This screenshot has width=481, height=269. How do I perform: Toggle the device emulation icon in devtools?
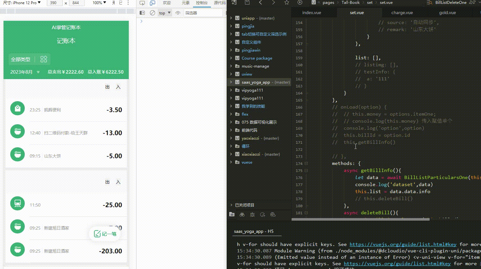tap(153, 3)
